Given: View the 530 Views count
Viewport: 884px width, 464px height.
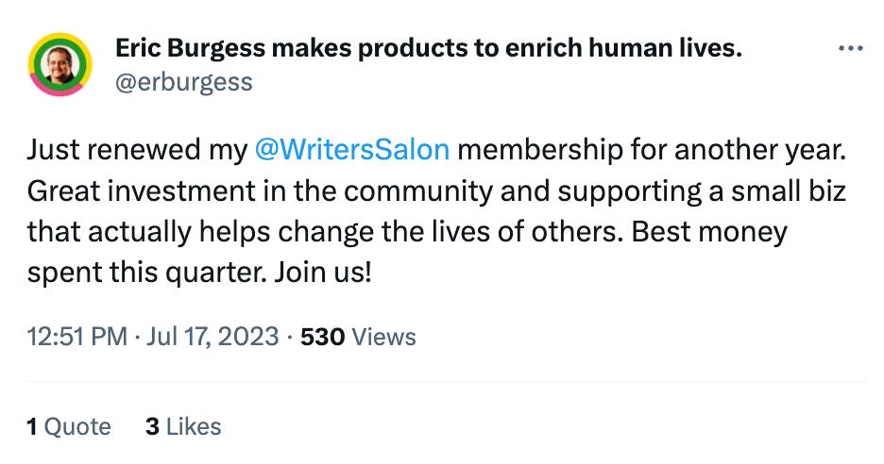Looking at the screenshot, I should click(x=357, y=337).
